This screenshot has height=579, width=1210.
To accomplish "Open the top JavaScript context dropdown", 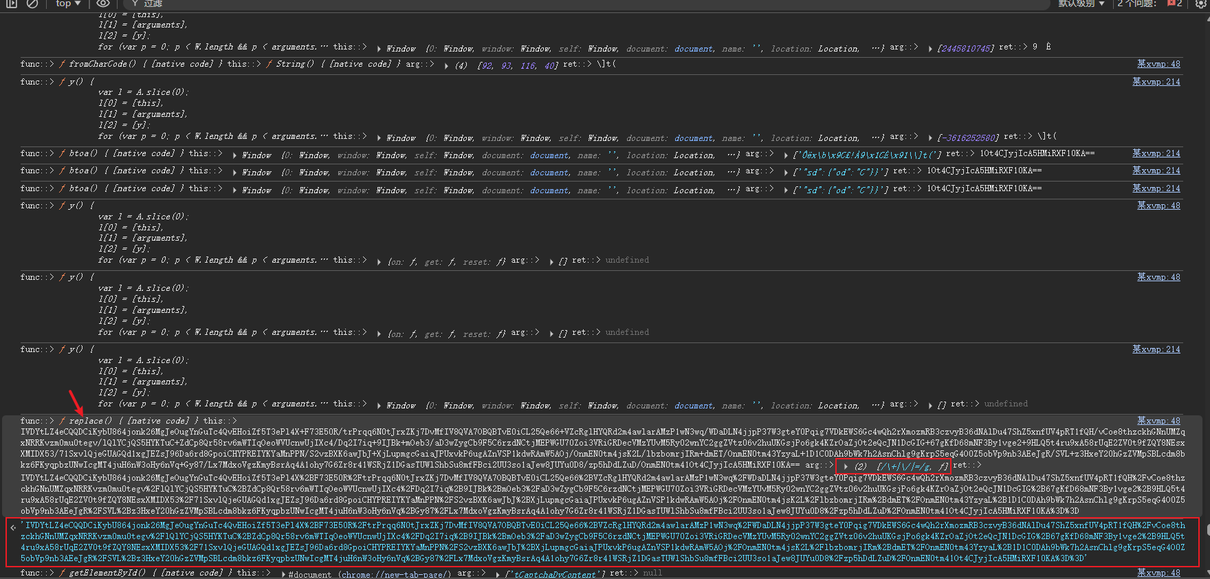I will pyautogui.click(x=68, y=3).
